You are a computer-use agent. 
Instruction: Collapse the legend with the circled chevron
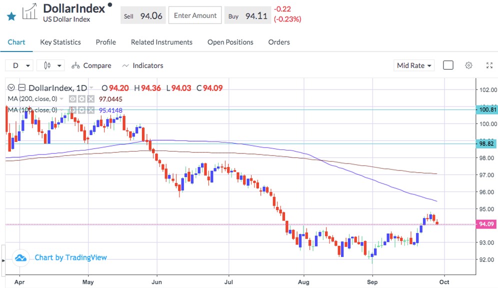tap(11, 87)
